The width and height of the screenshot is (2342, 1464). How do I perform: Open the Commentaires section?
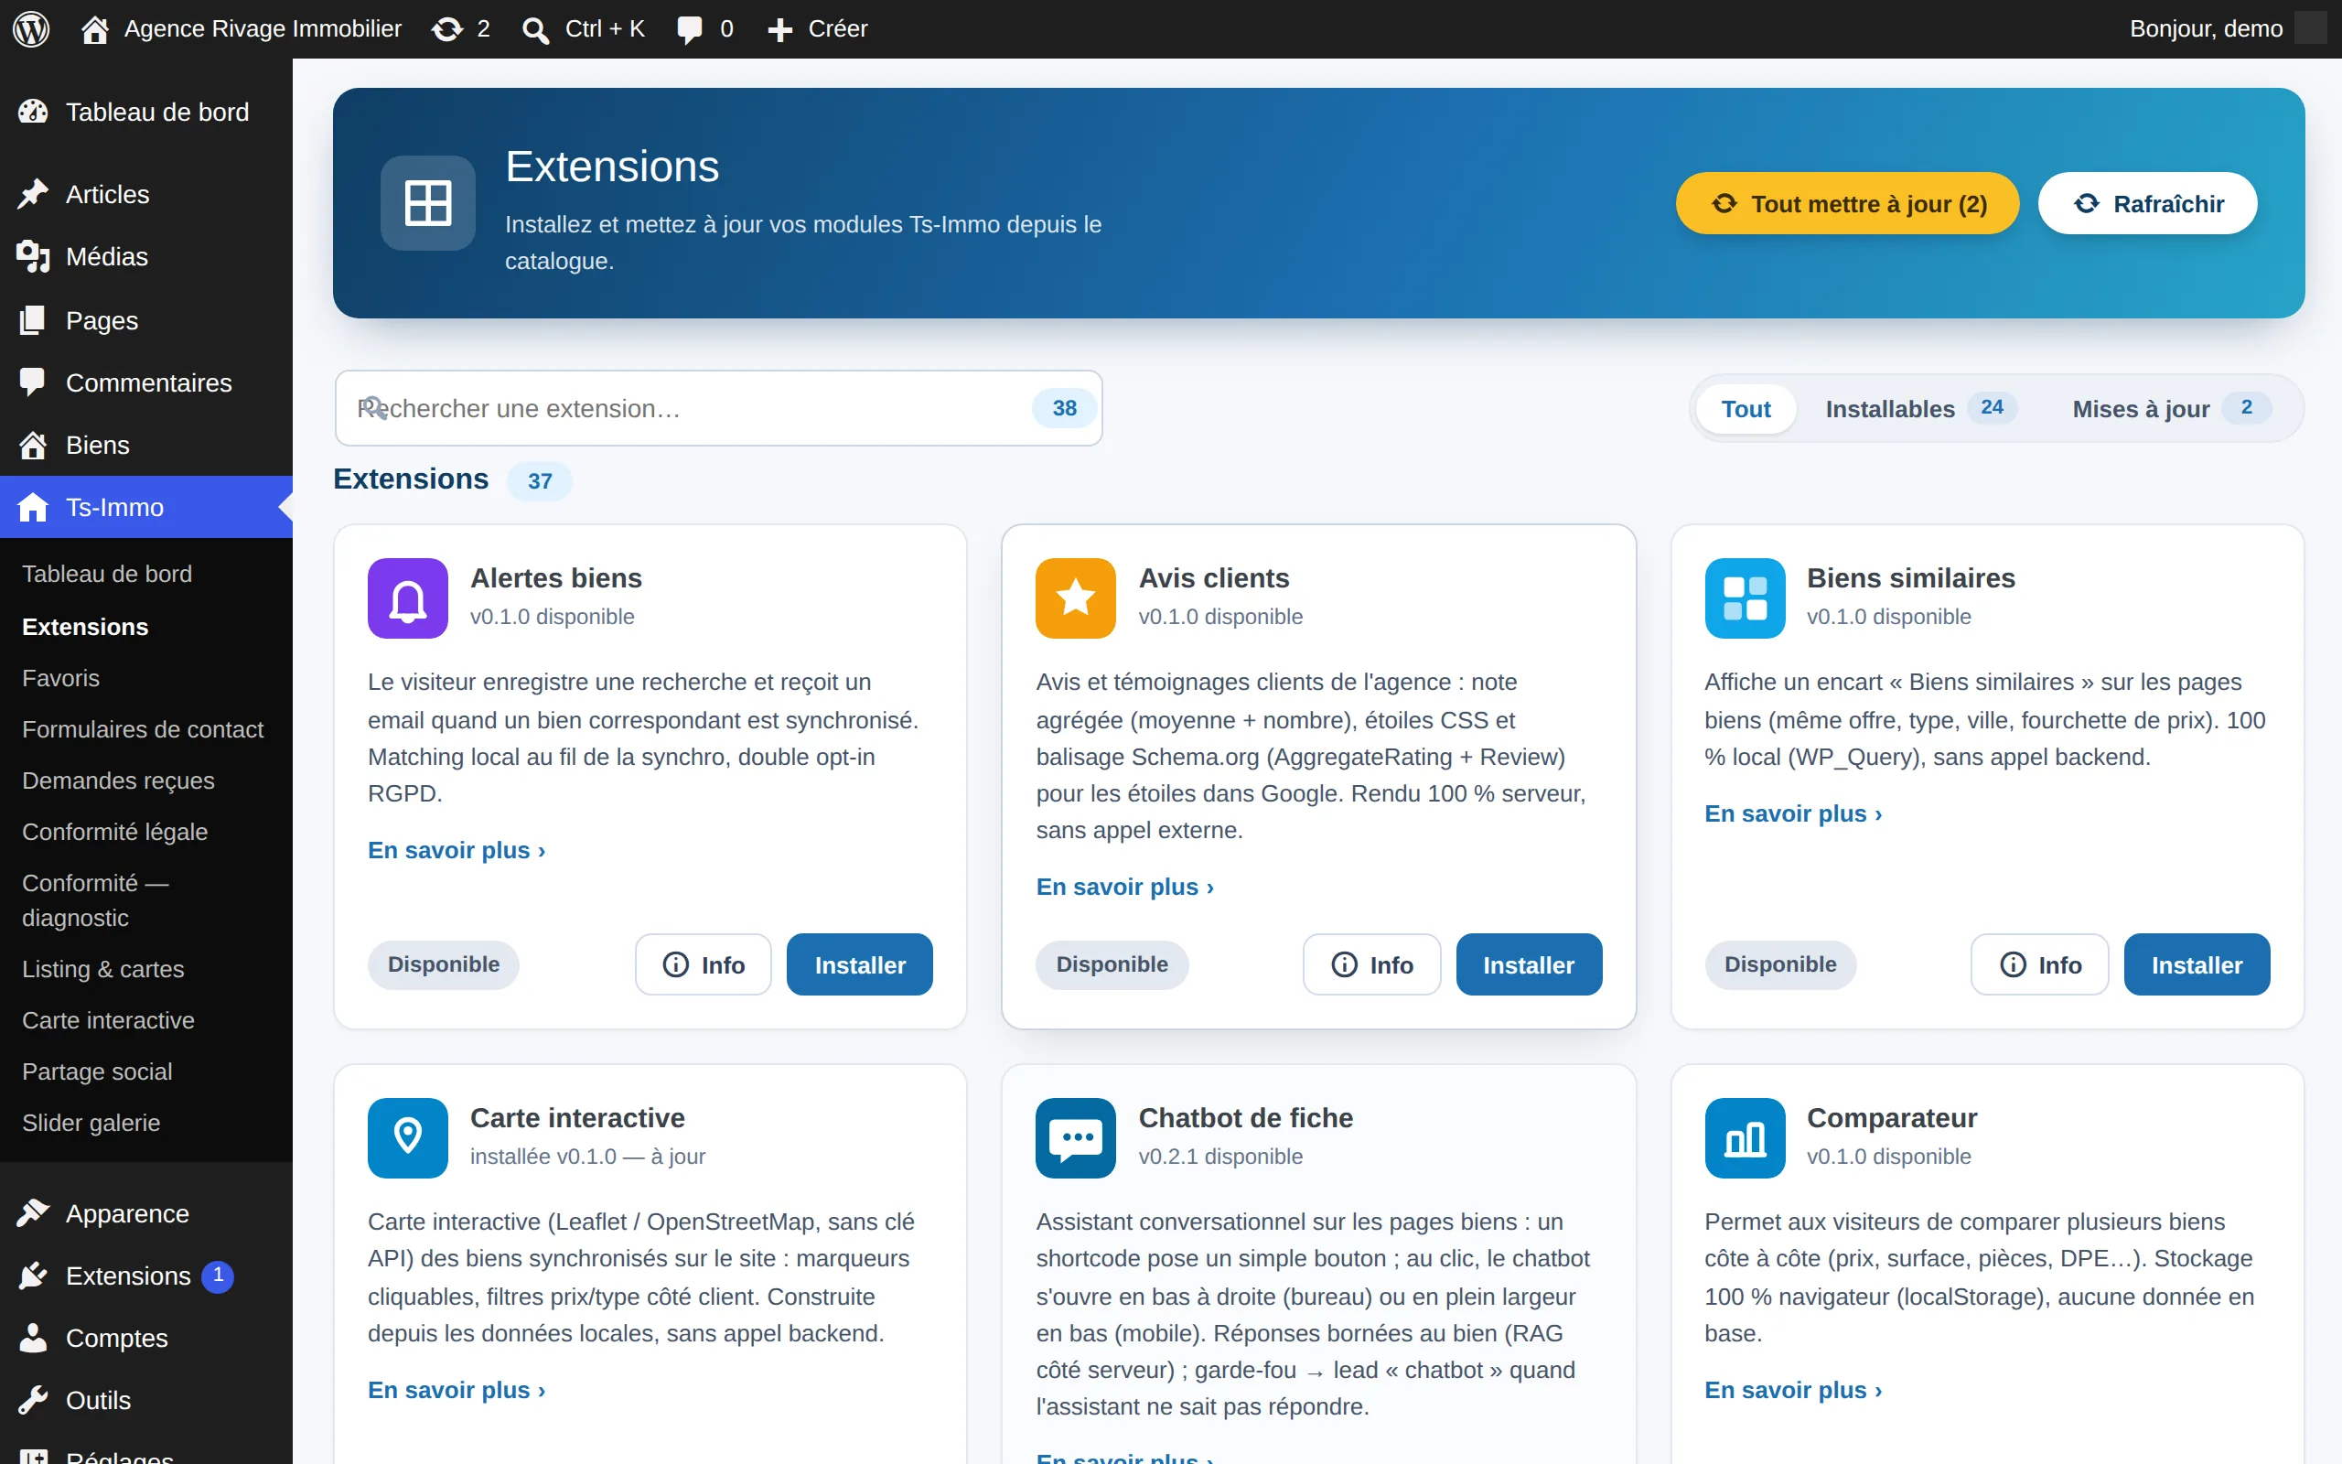pos(146,382)
